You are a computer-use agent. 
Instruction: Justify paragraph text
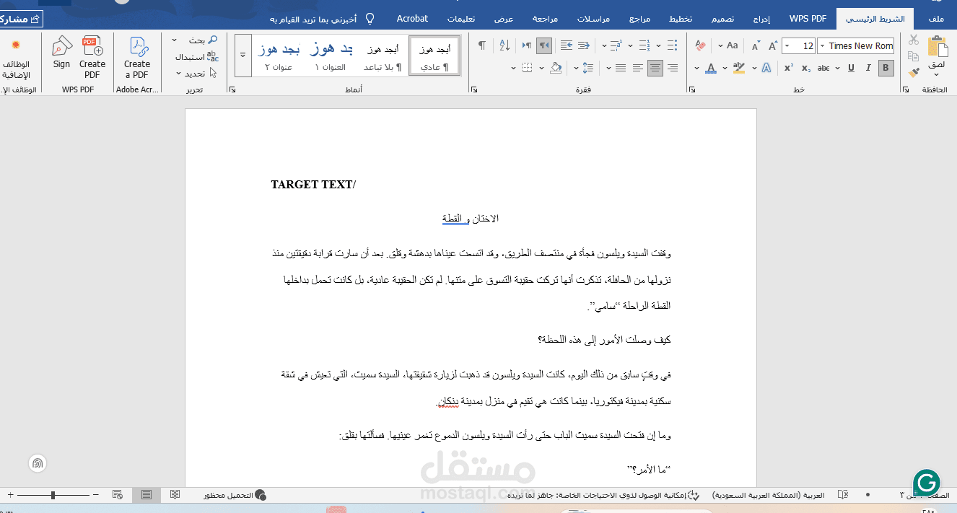click(621, 68)
